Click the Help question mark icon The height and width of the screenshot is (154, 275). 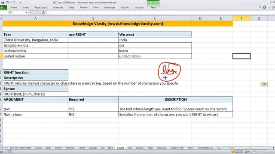click(264, 7)
